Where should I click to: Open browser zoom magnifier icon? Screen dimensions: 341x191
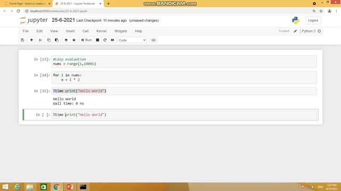[314, 11]
